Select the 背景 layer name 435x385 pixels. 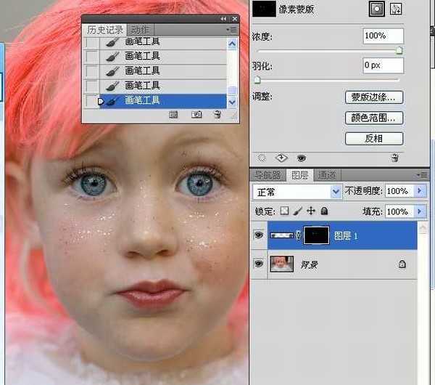point(309,264)
